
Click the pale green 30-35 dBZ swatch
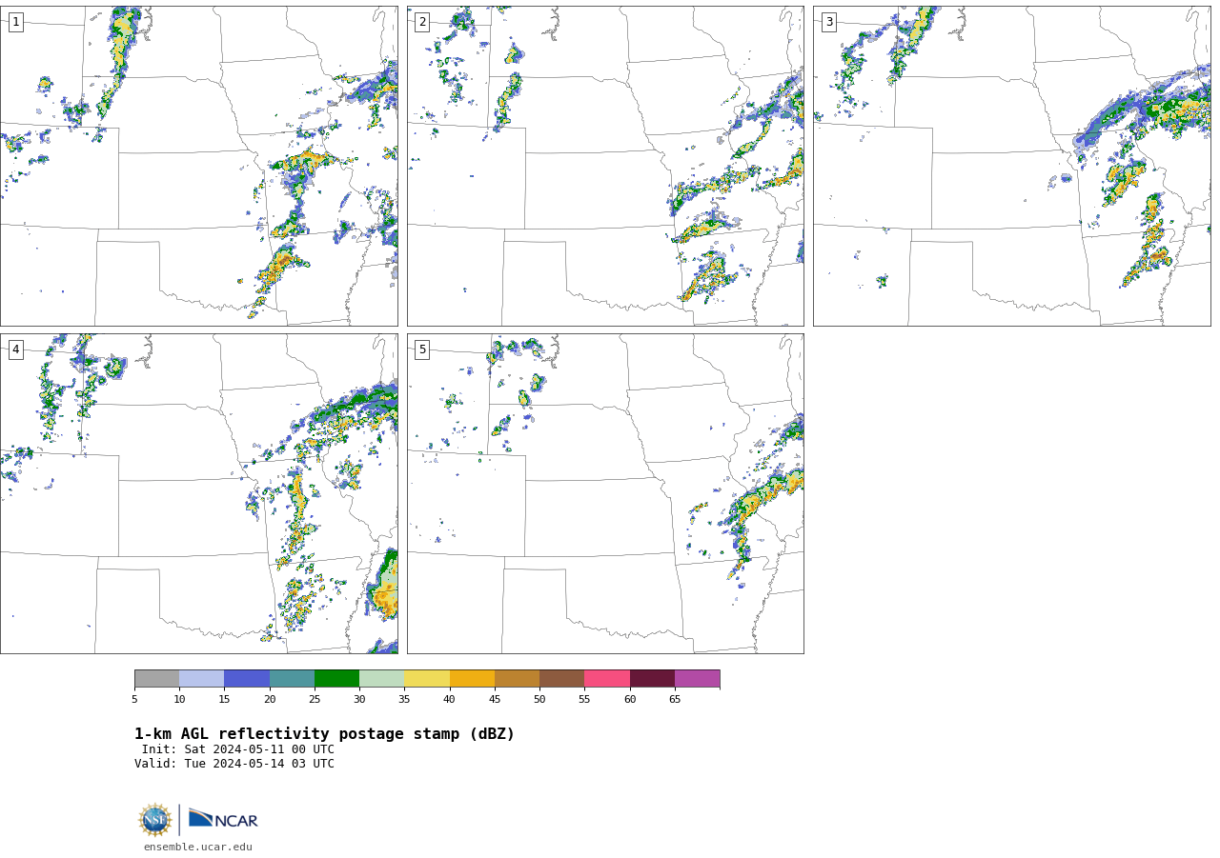(381, 678)
